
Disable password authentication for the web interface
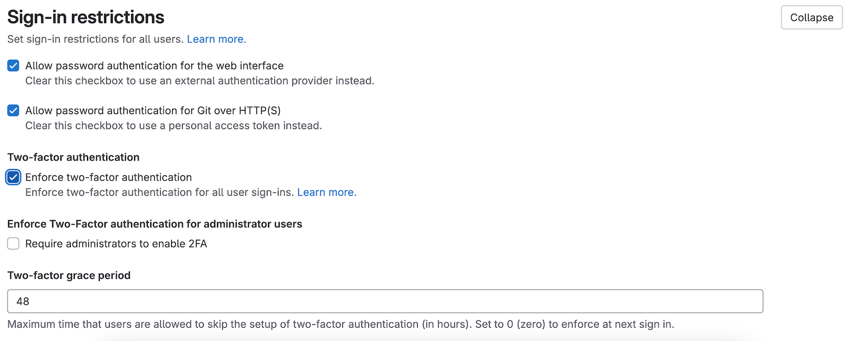tap(13, 65)
